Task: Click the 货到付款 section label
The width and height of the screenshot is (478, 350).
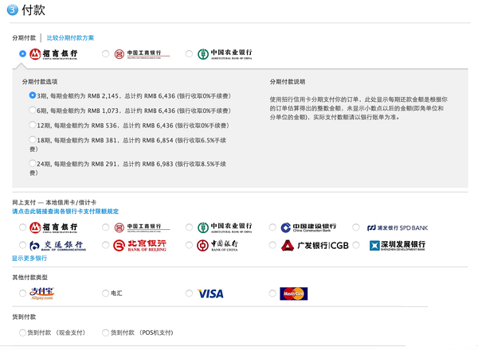Action: click(24, 317)
